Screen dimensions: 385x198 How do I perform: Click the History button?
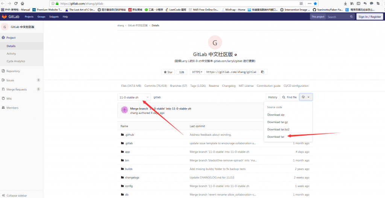(x=273, y=97)
